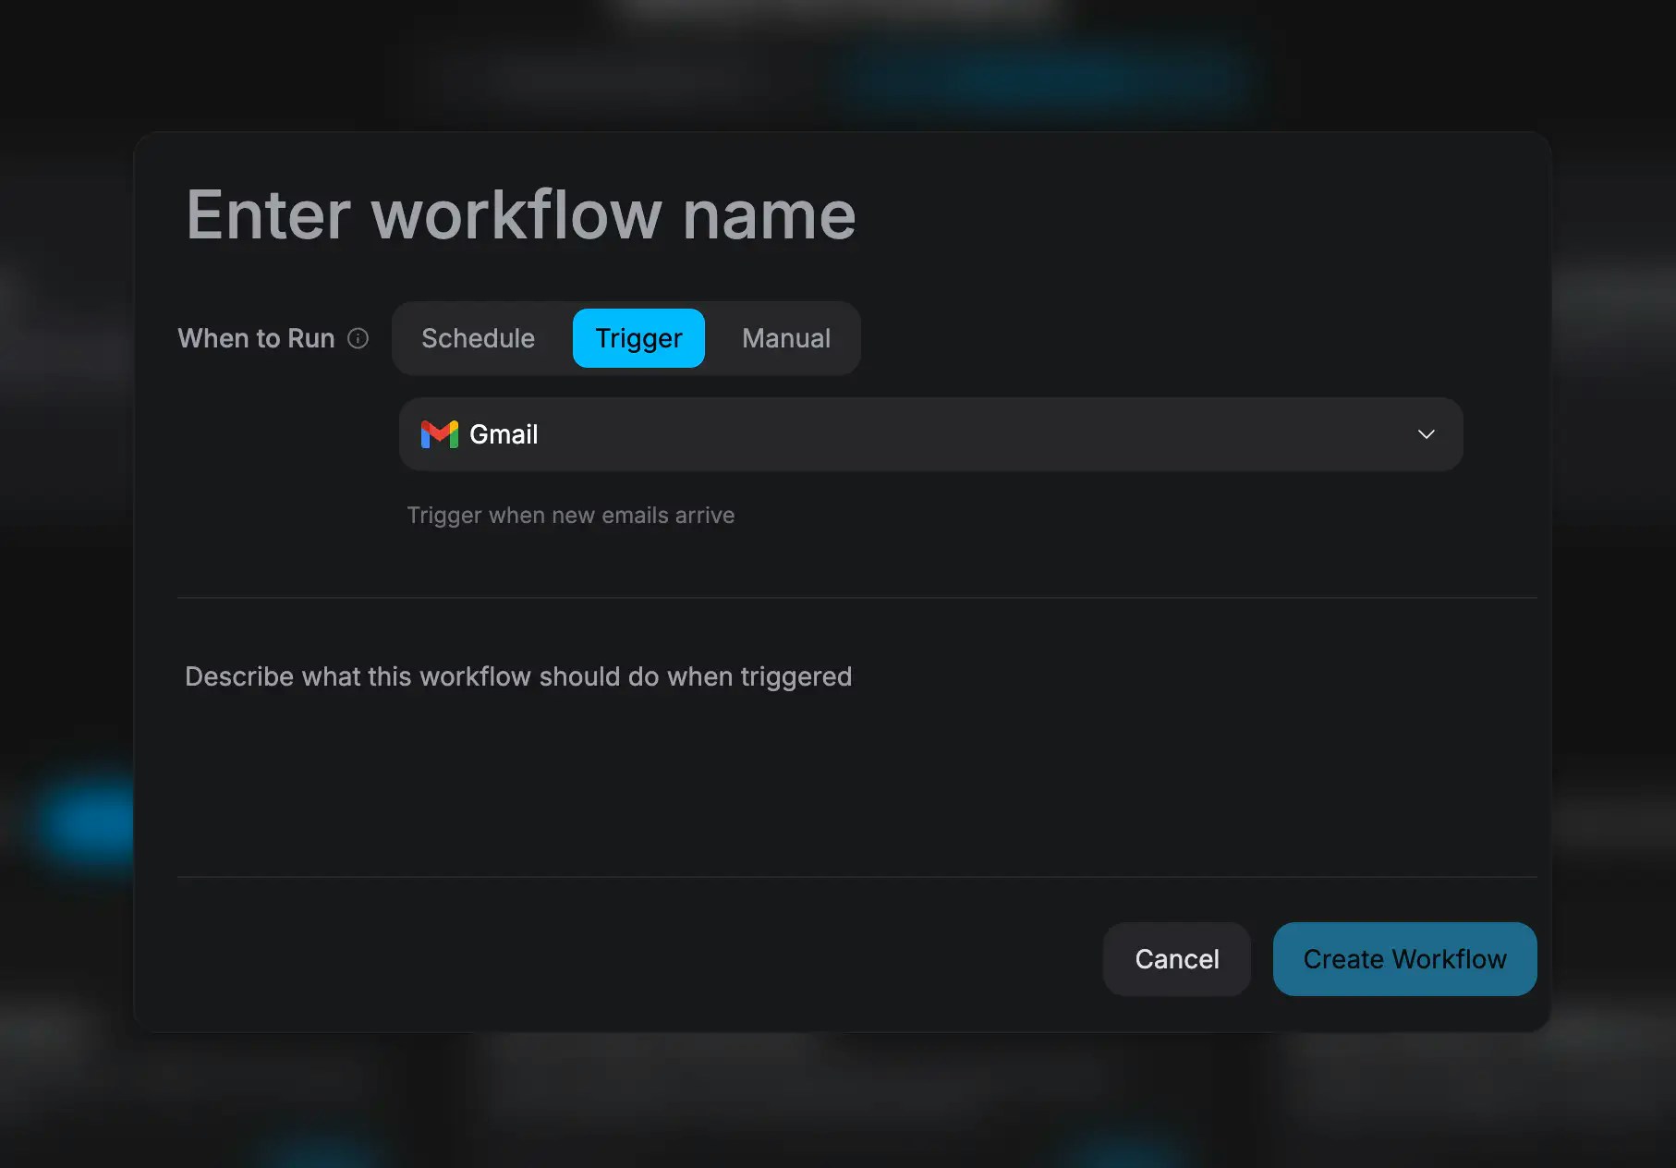Image resolution: width=1676 pixels, height=1168 pixels.
Task: Click the Create Workflow button
Action: (1403, 959)
